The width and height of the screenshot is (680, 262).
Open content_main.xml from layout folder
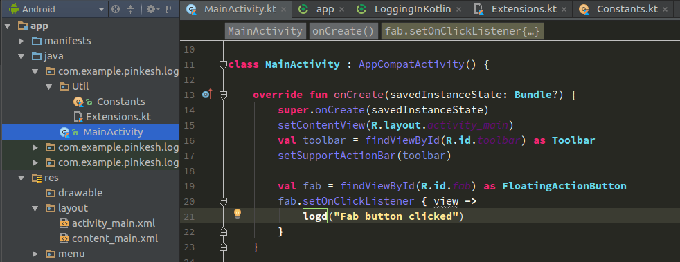pyautogui.click(x=114, y=238)
